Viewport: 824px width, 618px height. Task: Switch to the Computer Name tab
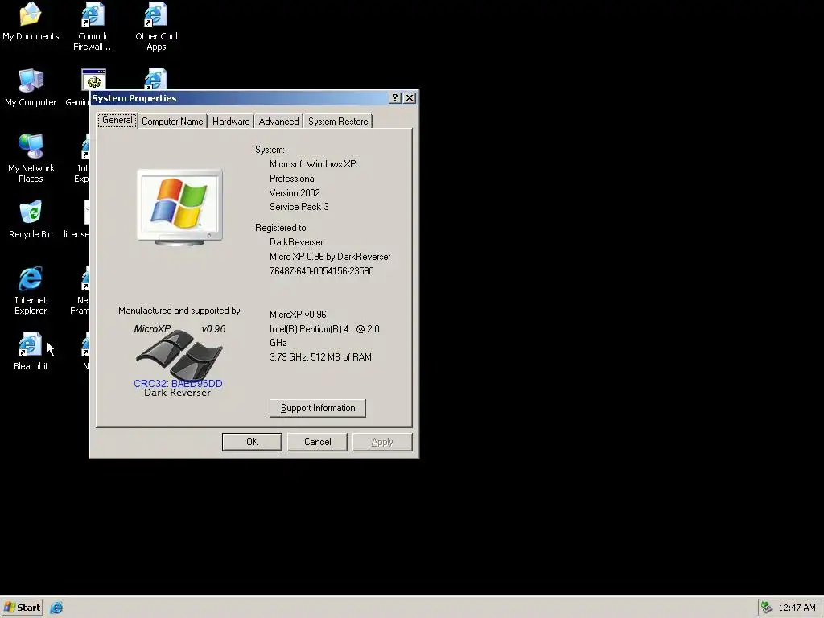[172, 122]
